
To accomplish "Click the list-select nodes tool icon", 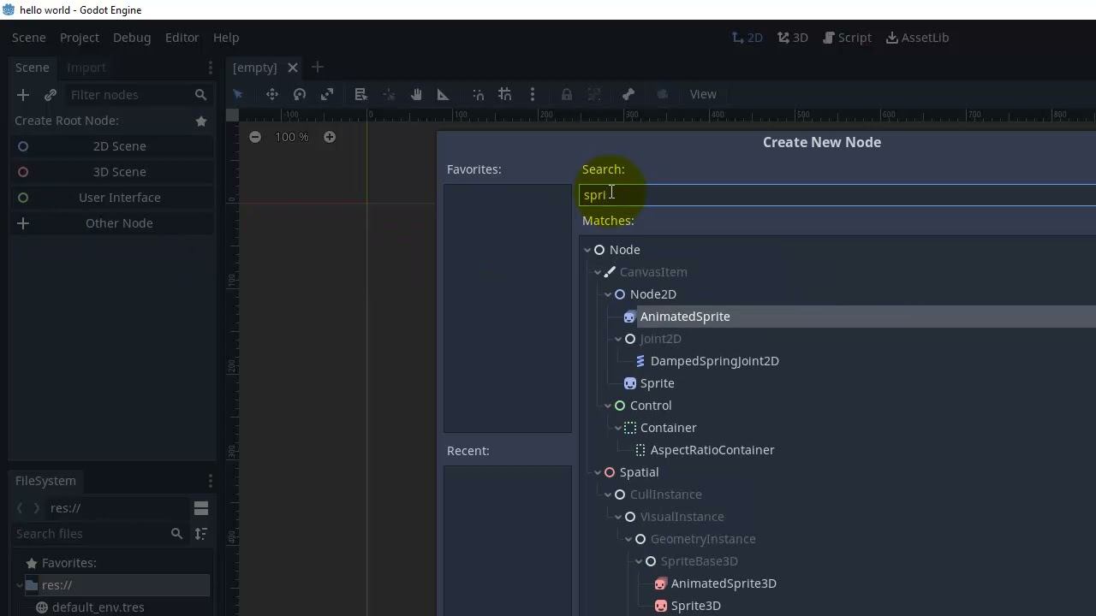I will [360, 94].
